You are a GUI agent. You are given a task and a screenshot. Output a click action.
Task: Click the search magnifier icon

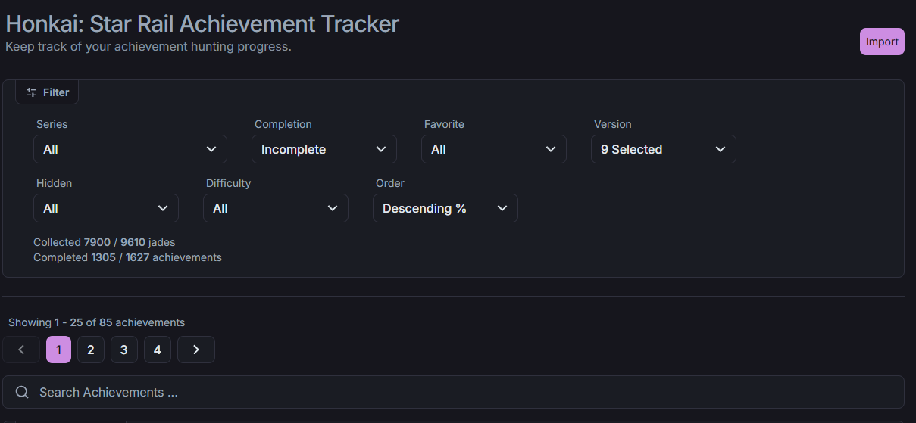22,392
